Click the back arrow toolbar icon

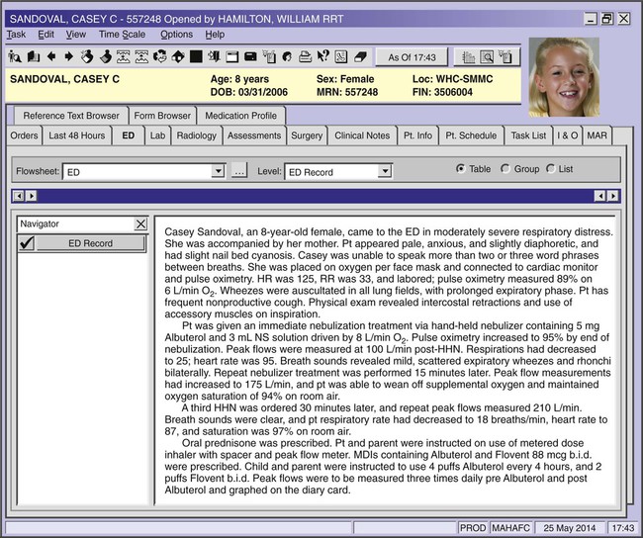(52, 56)
